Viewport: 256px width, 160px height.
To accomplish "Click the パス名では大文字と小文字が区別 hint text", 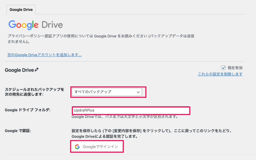I will (x=125, y=117).
